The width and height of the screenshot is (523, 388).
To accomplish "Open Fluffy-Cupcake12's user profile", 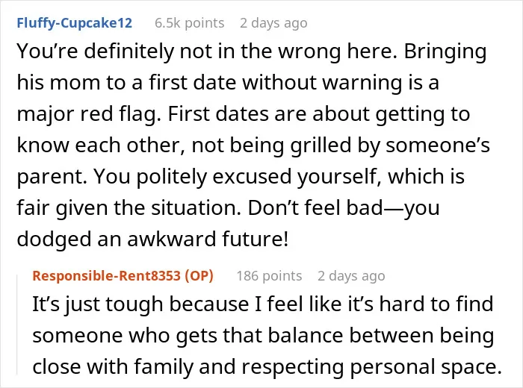I will (75, 23).
